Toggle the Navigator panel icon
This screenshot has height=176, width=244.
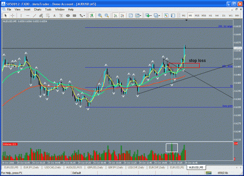173,15
